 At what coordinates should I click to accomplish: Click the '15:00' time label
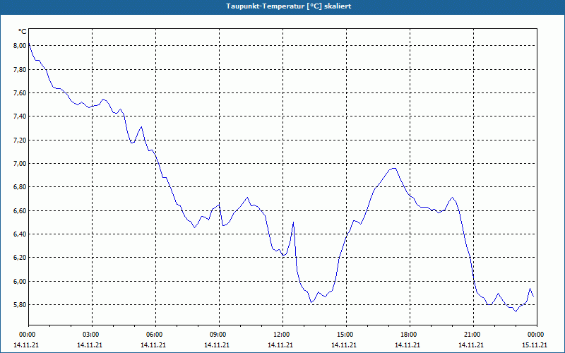pos(346,335)
